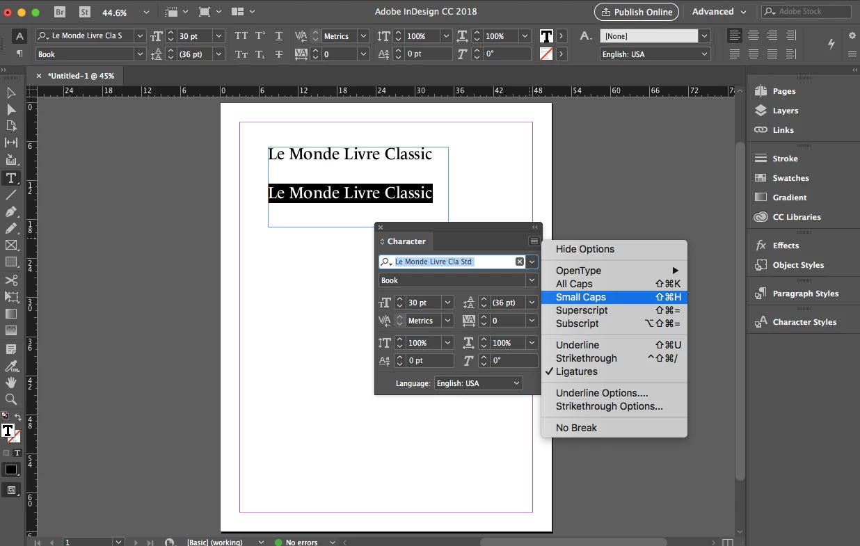Choose Hide Options from the menu
The image size is (860, 546).
(614, 249)
